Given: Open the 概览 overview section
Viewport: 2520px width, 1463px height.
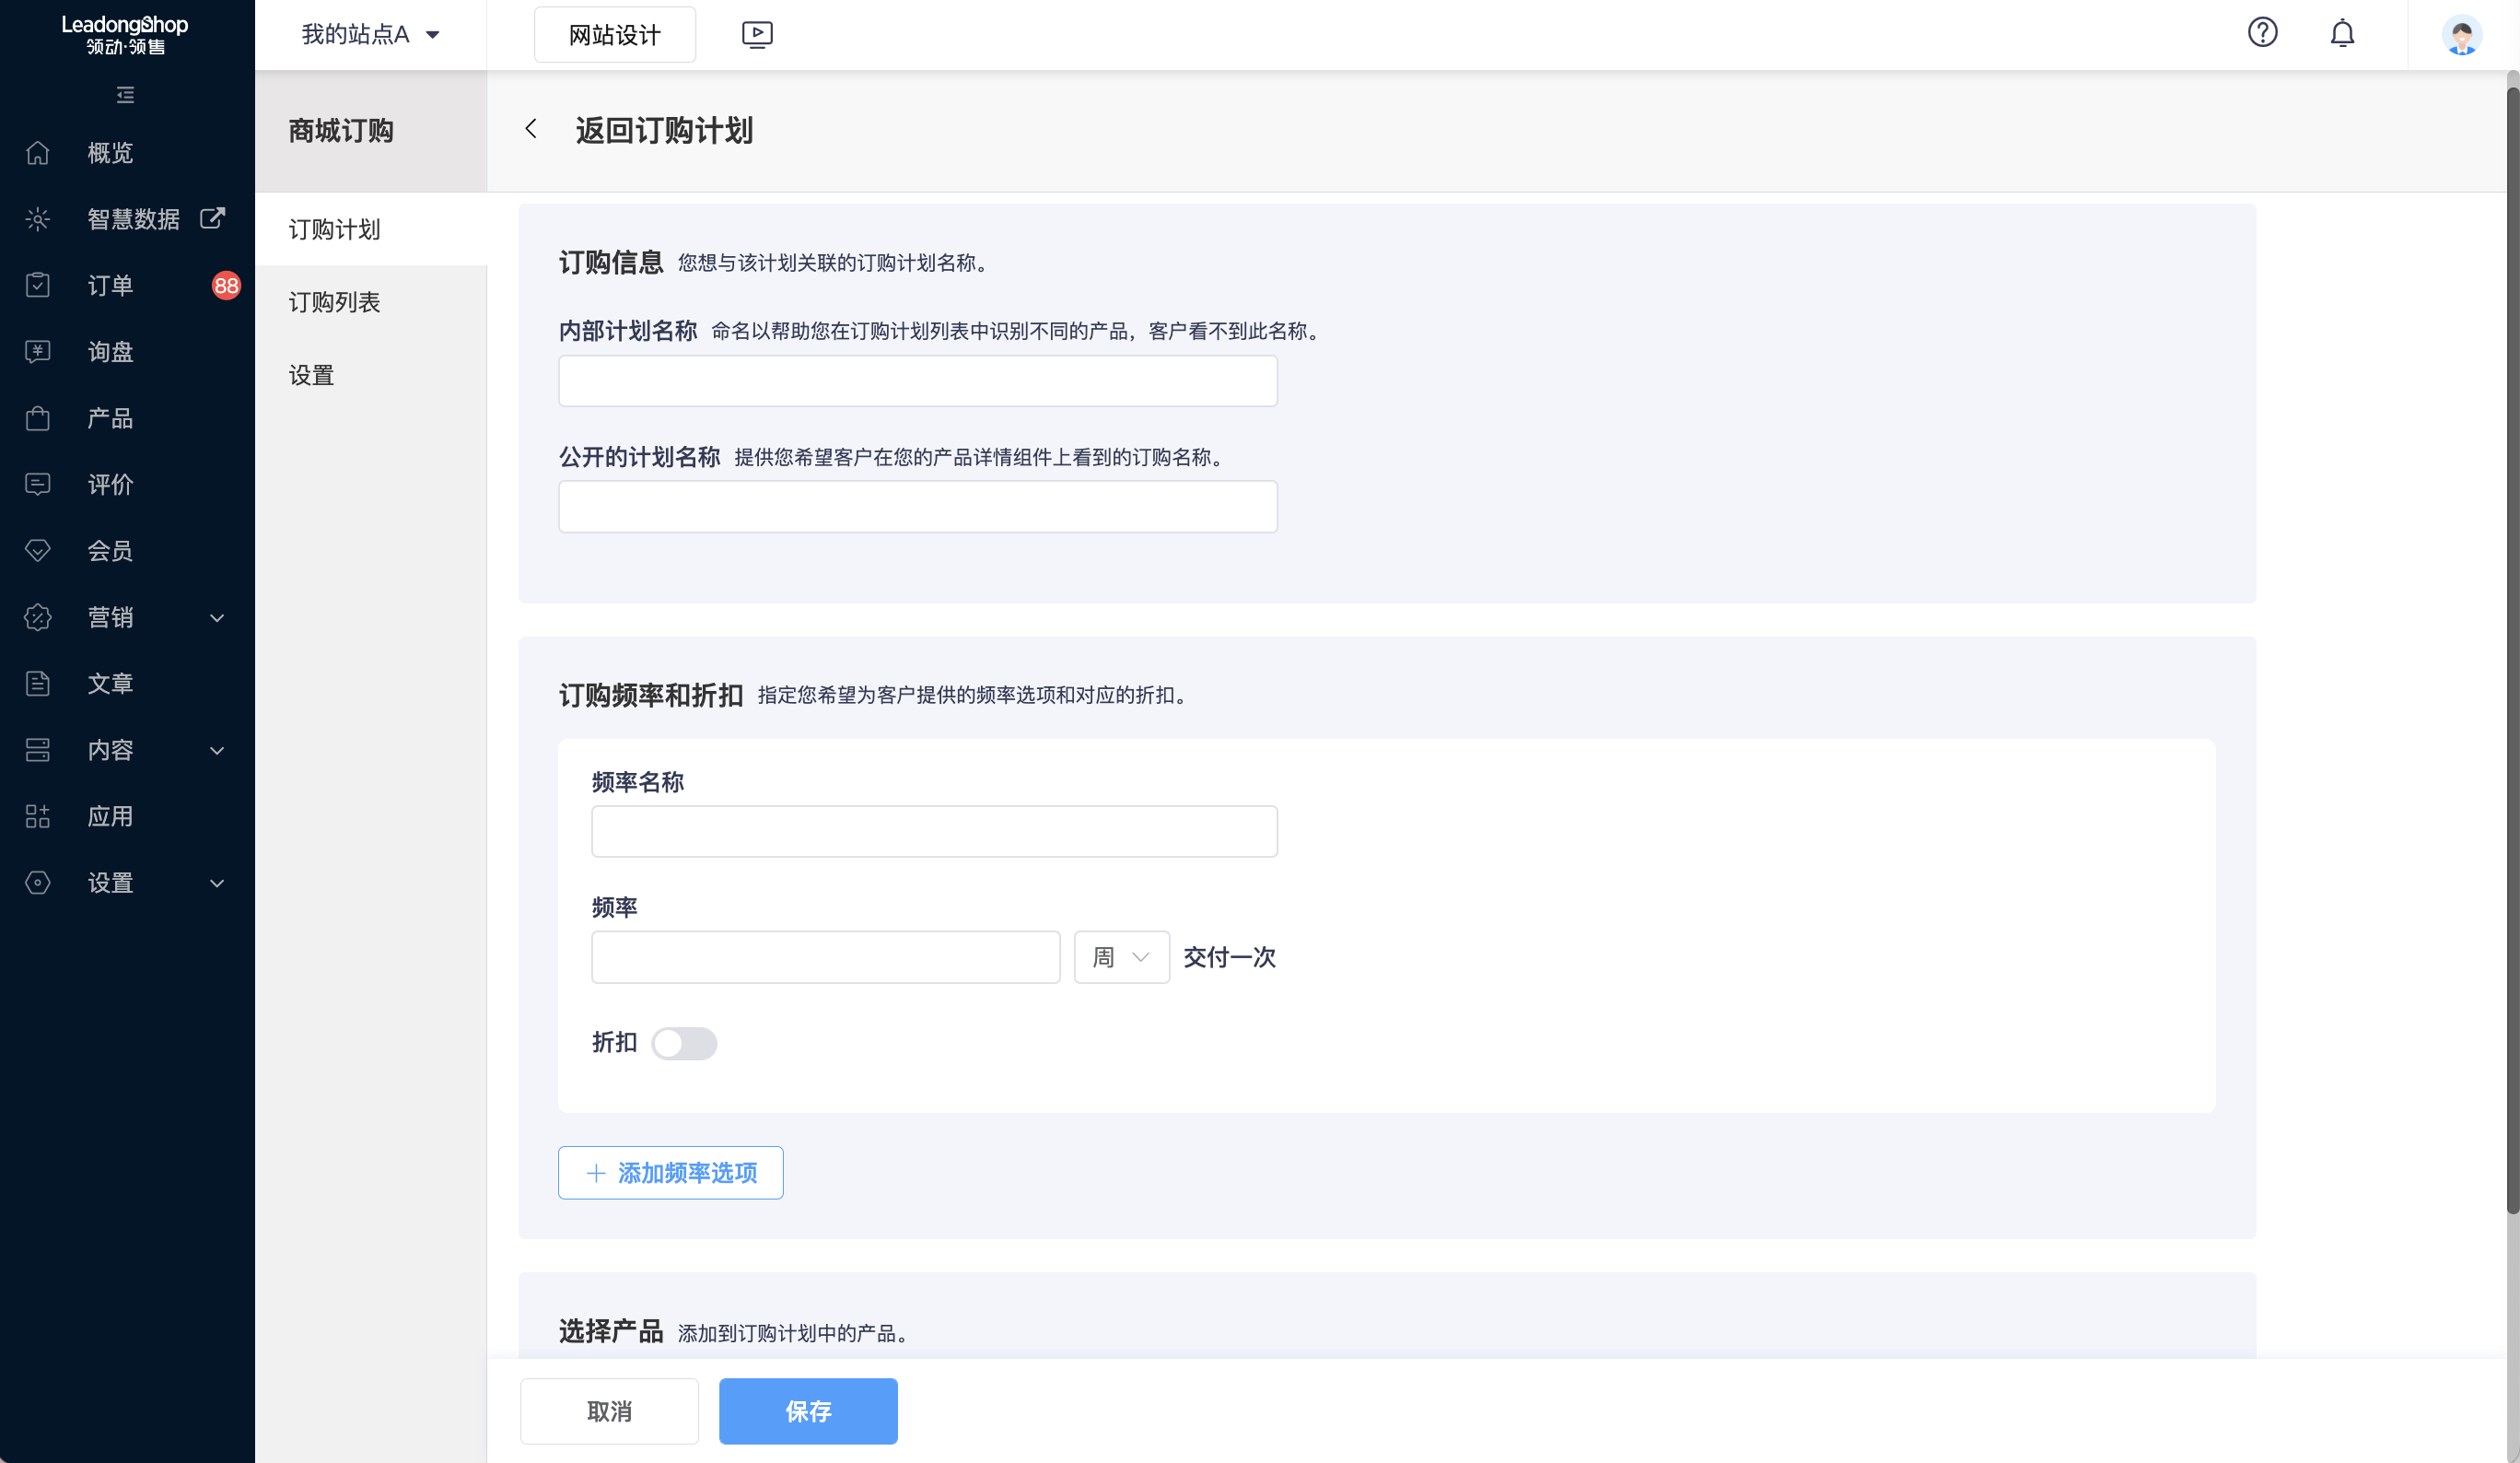Looking at the screenshot, I should pyautogui.click(x=110, y=152).
